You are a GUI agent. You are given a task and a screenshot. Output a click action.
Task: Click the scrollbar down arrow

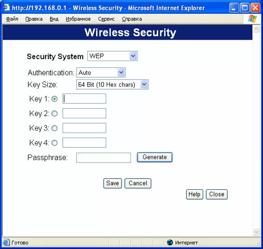(x=256, y=232)
